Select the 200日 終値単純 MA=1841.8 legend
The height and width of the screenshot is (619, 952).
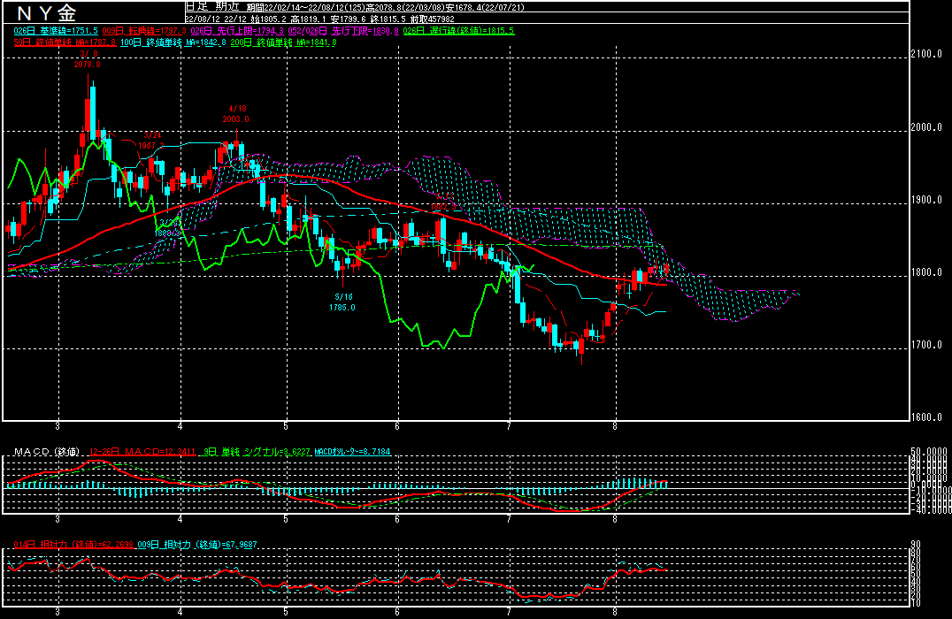click(283, 42)
